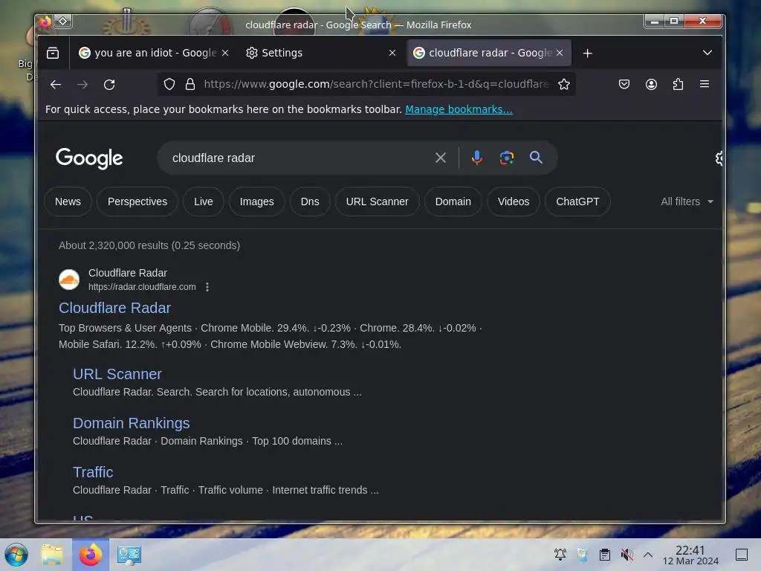Bookmark this page with the star icon
The width and height of the screenshot is (761, 571).
pyautogui.click(x=564, y=84)
